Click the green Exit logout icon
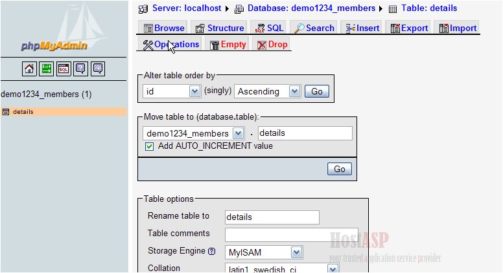503x273 pixels. (47, 68)
